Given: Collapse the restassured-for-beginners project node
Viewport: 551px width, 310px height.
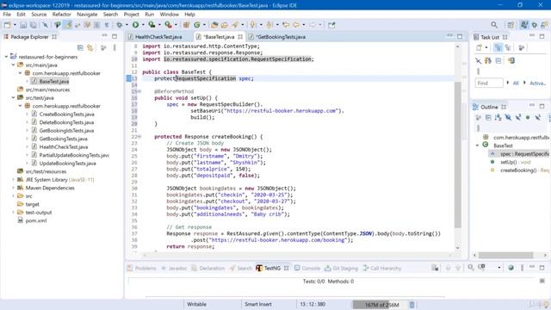Looking at the screenshot, I should tap(6, 57).
